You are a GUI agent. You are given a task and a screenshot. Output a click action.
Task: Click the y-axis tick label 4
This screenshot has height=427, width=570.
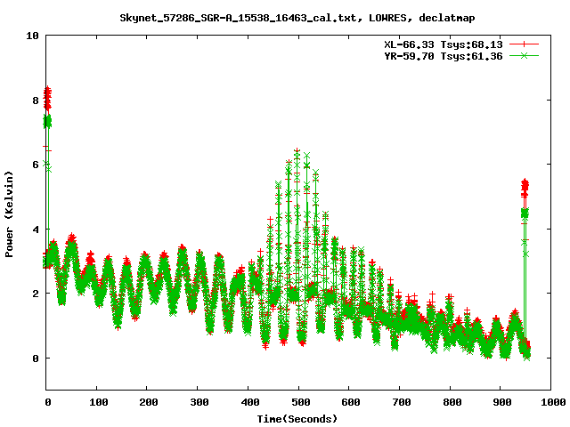(36, 230)
